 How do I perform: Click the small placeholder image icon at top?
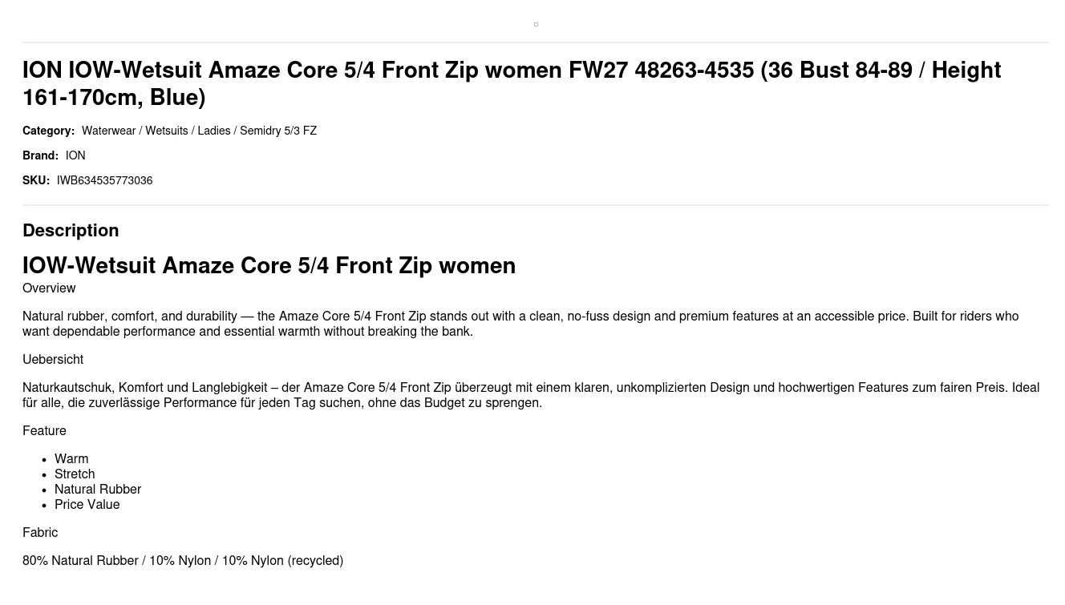pyautogui.click(x=536, y=24)
